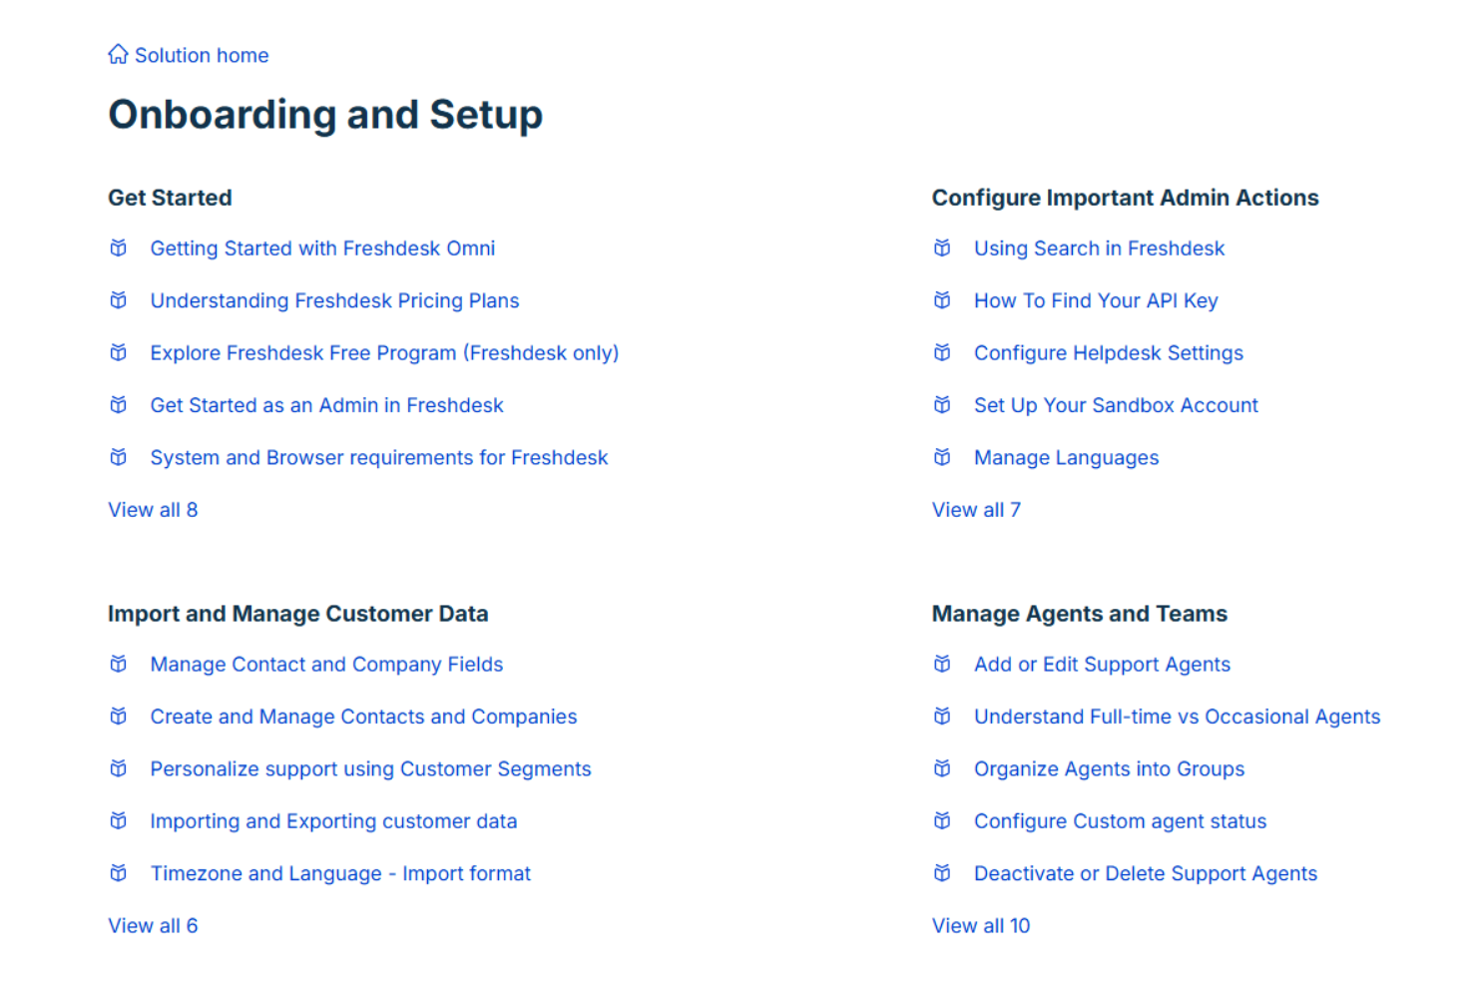
Task: Expand View all 7 under Configure Important Admin Actions
Action: click(976, 509)
